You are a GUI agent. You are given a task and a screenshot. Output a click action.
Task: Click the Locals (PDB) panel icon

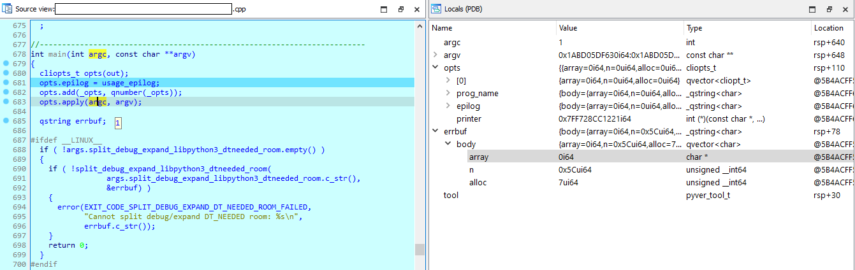(x=436, y=10)
